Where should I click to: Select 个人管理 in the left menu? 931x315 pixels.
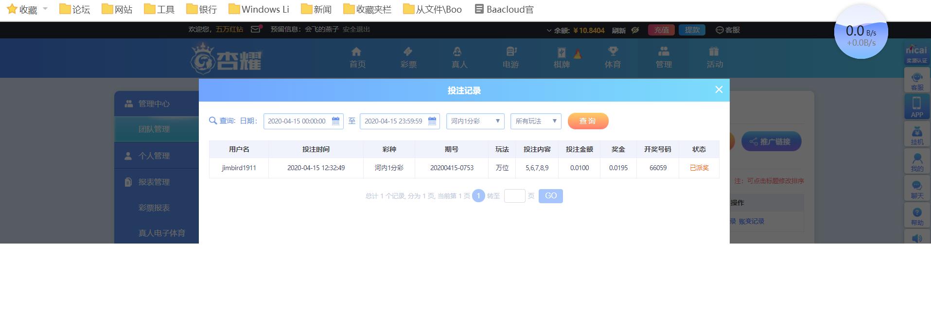coord(157,156)
